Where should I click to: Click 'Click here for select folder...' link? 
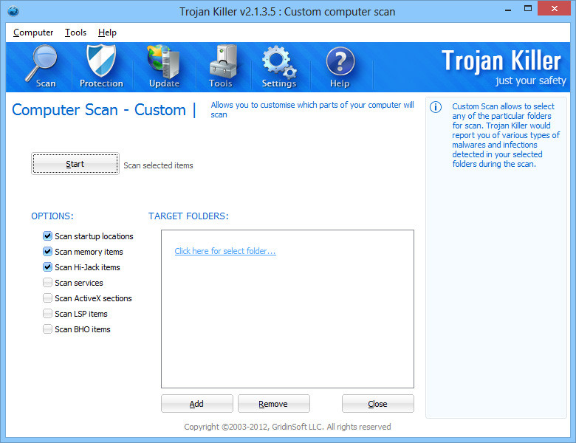(224, 251)
